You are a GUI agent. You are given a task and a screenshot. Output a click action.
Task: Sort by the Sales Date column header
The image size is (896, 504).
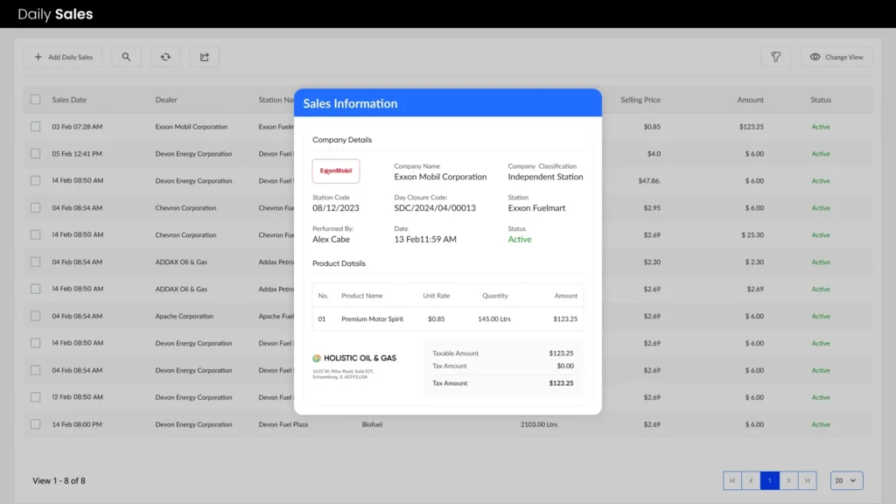(69, 100)
